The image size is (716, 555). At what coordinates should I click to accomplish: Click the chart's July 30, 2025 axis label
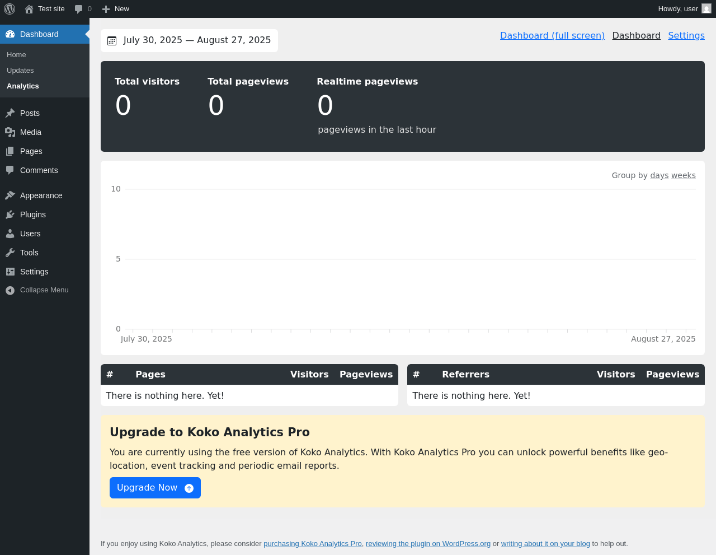[147, 339]
